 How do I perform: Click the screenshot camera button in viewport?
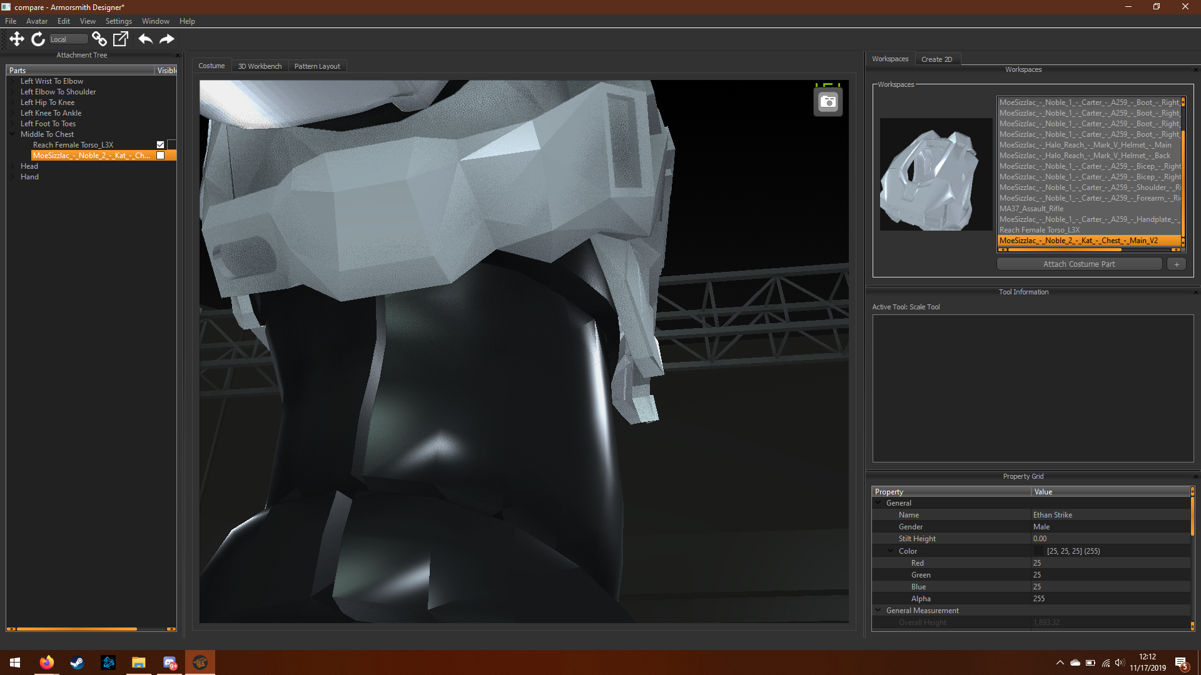pyautogui.click(x=828, y=102)
